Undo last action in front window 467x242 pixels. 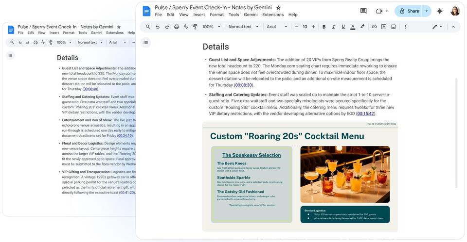click(158, 27)
